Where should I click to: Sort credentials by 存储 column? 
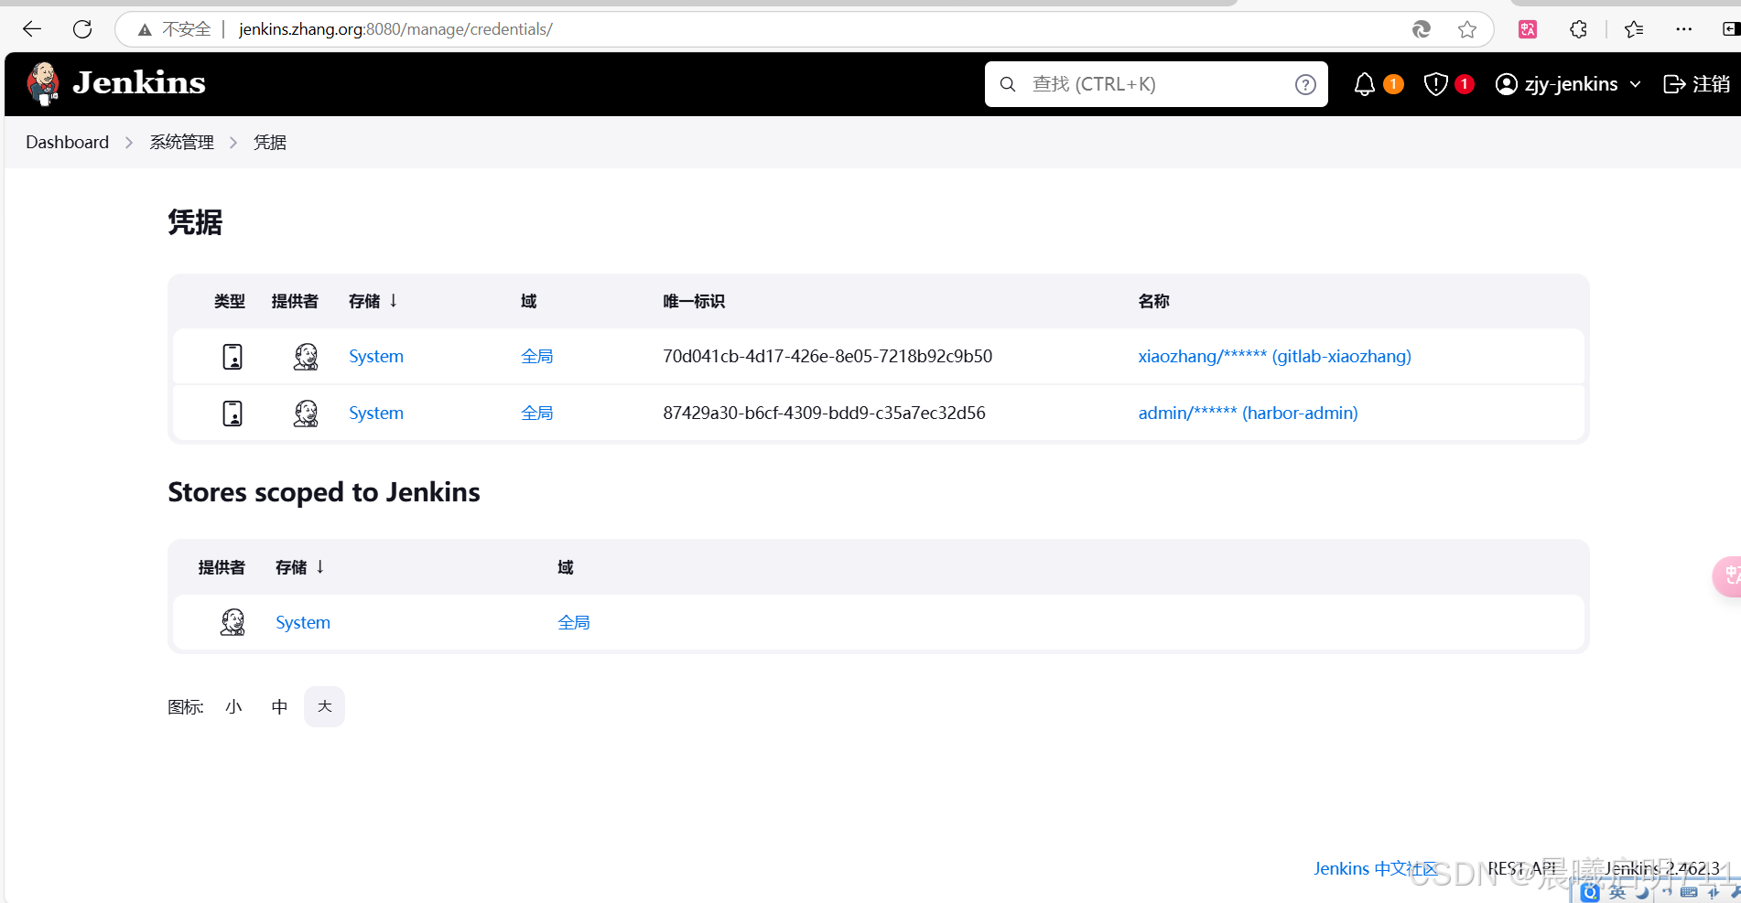(x=373, y=301)
